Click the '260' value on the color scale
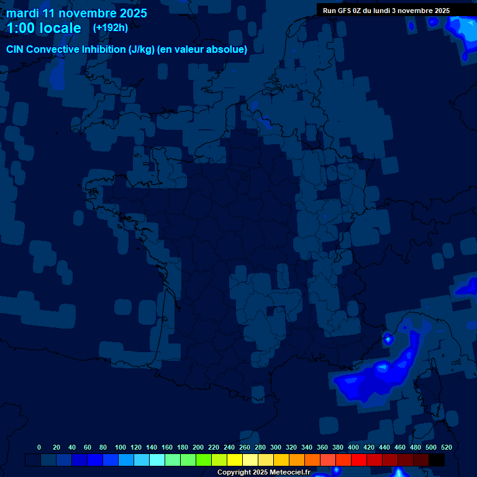Image resolution: width=477 pixels, height=477 pixels. point(245,447)
